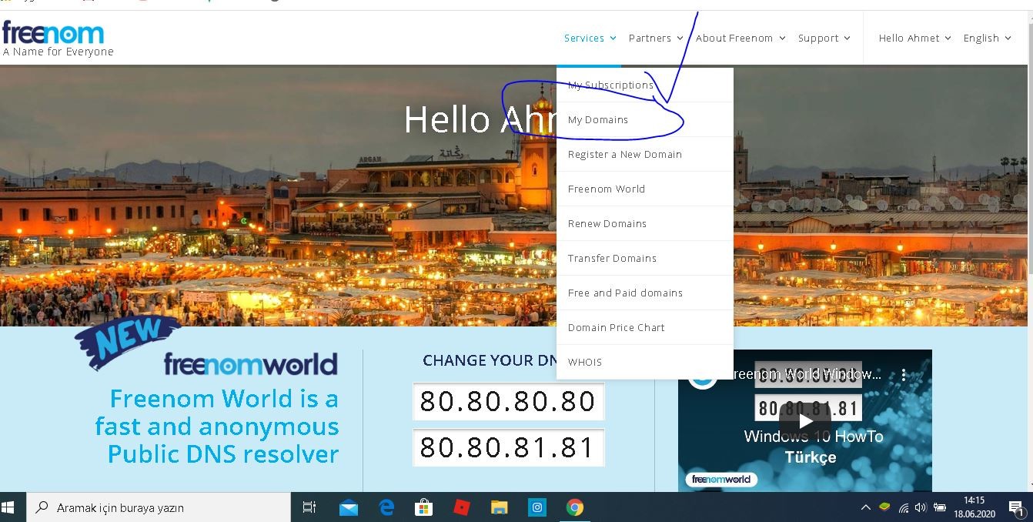Expand the Partners dropdown
Viewport: 1033px width, 522px height.
[656, 38]
